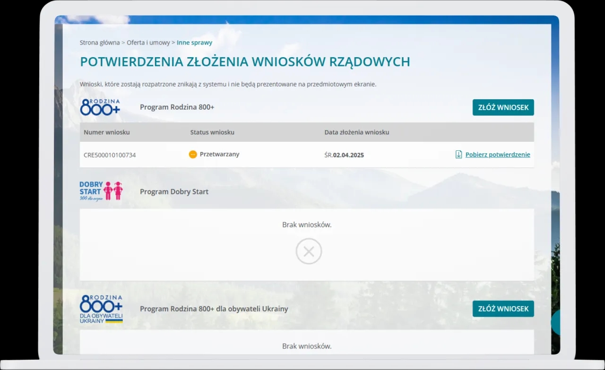
Task: Select Inne sprawy in the breadcrumb navigation
Action: tap(194, 42)
